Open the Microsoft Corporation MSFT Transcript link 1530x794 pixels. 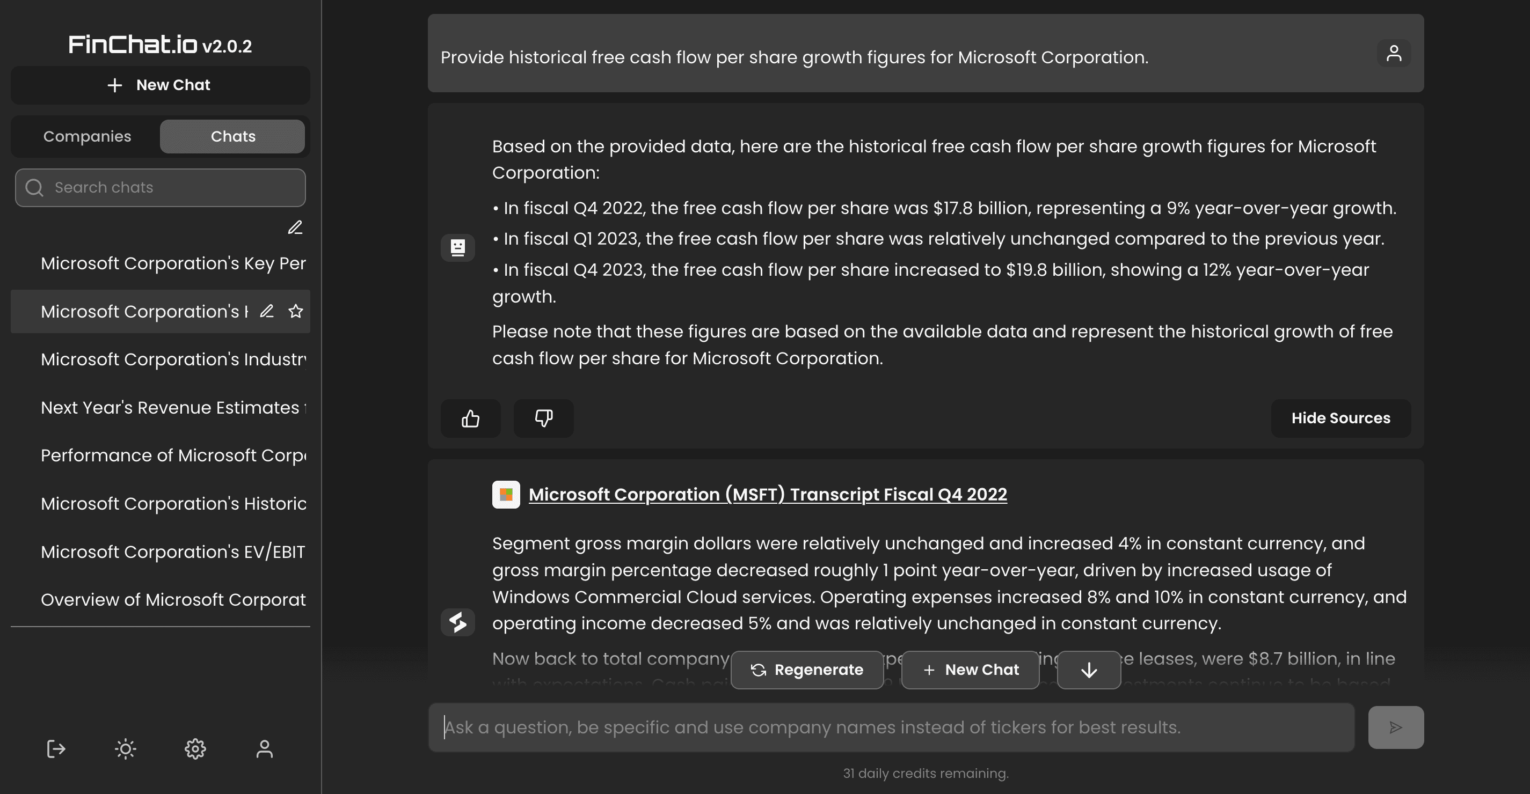(x=768, y=494)
